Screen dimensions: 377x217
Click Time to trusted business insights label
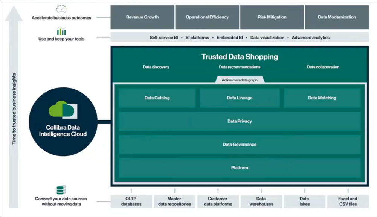pos(14,108)
